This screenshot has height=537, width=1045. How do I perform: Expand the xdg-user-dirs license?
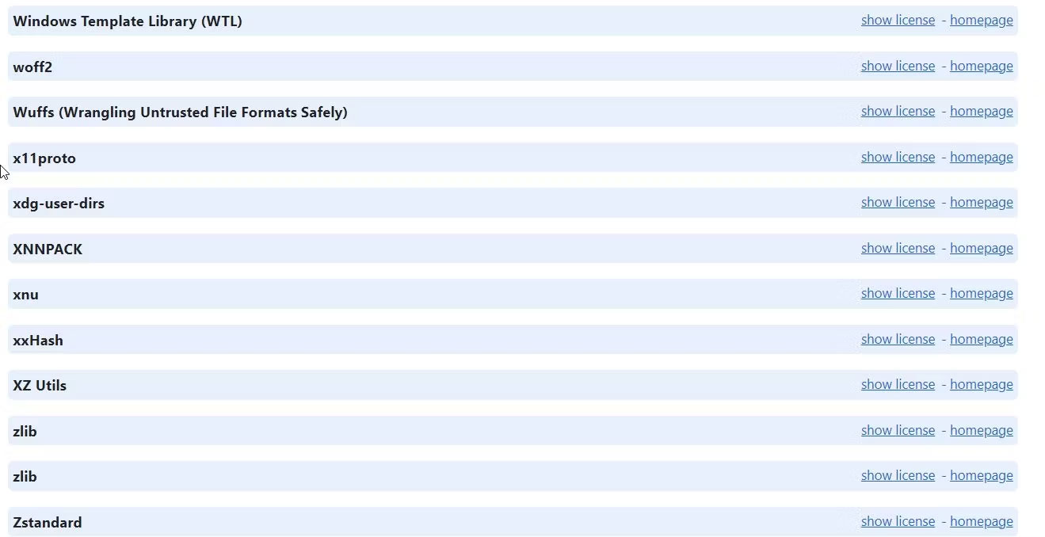tap(898, 203)
